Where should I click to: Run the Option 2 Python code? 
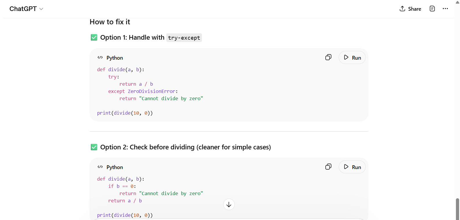tap(352, 167)
